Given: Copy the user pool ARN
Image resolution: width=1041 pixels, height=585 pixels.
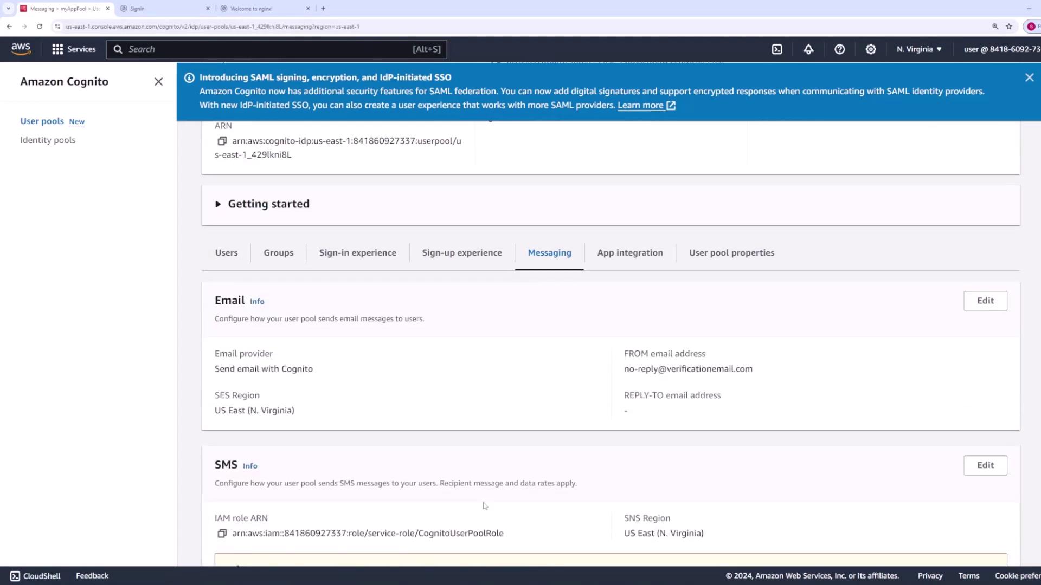Looking at the screenshot, I should (x=222, y=141).
